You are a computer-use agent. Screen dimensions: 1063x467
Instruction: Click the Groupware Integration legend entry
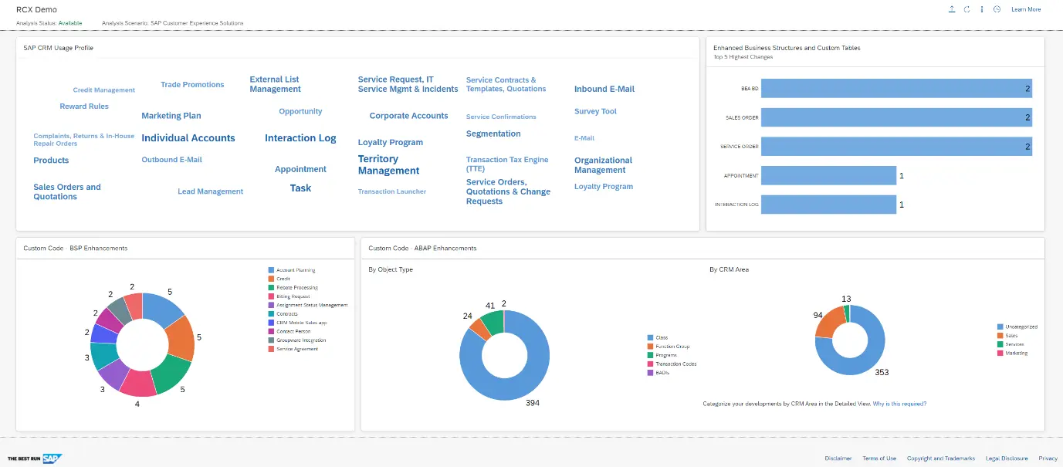coord(296,340)
